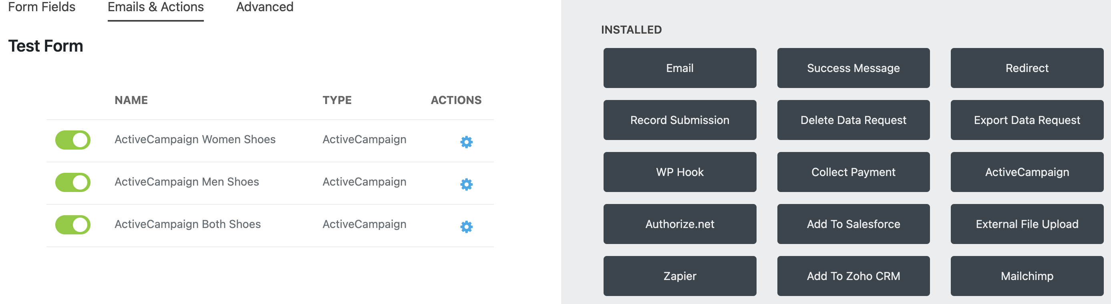Add a Redirect action
Image resolution: width=1111 pixels, height=304 pixels.
[1026, 68]
